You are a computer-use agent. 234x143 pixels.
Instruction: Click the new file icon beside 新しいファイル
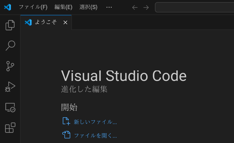point(66,121)
